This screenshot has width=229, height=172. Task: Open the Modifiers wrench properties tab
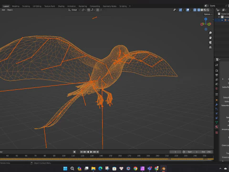click(217, 105)
